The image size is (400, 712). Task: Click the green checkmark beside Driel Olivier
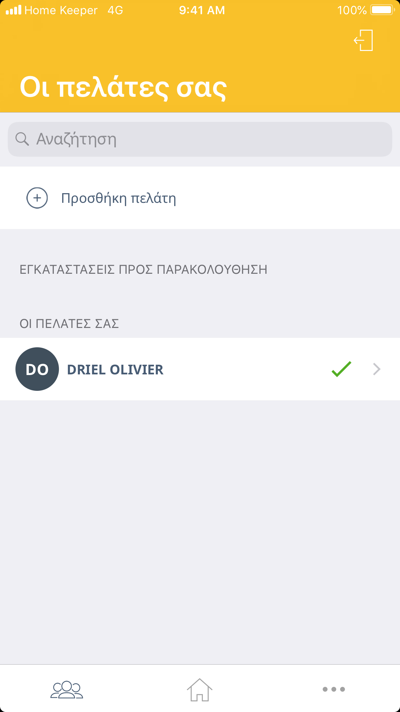[x=341, y=369]
